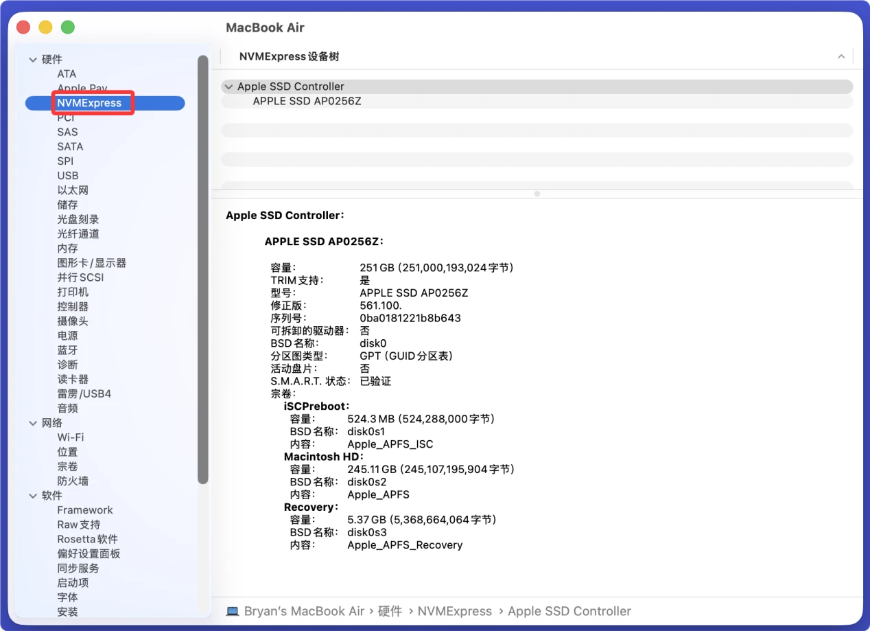
Task: Click the pane splitter handle dot
Action: [x=537, y=194]
